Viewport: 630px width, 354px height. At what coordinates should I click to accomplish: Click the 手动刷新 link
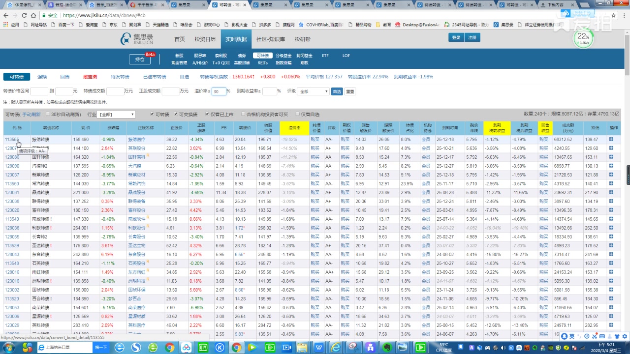31,115
